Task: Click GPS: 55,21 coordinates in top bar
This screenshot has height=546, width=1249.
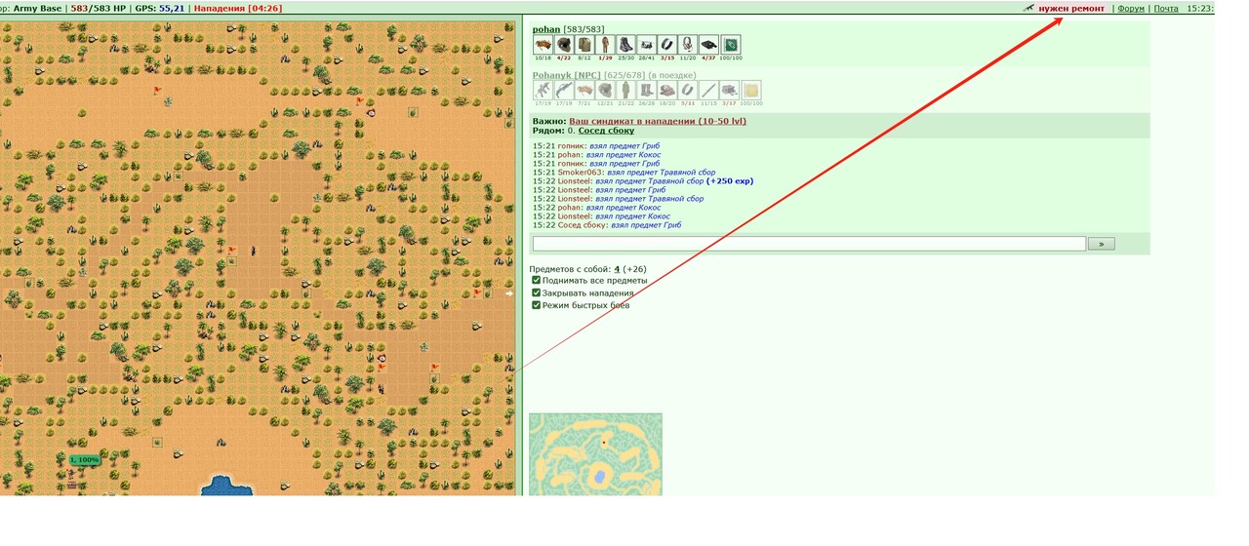Action: point(160,8)
